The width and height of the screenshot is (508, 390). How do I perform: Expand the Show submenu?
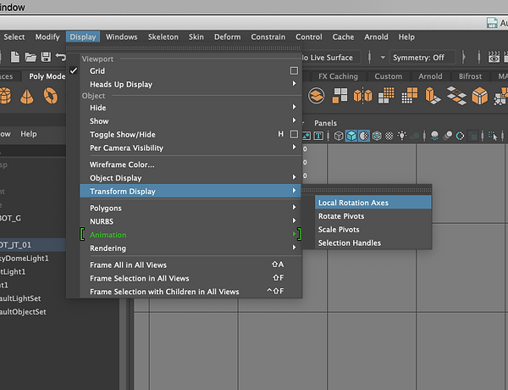coord(190,120)
